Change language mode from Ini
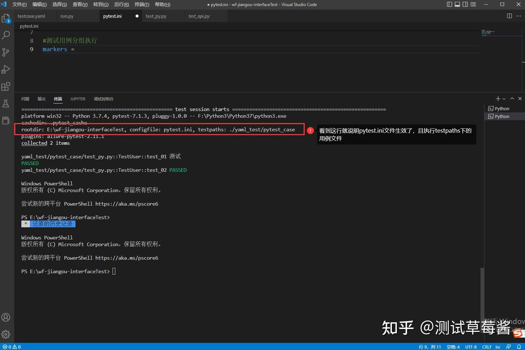Image resolution: width=525 pixels, height=350 pixels. (498, 347)
